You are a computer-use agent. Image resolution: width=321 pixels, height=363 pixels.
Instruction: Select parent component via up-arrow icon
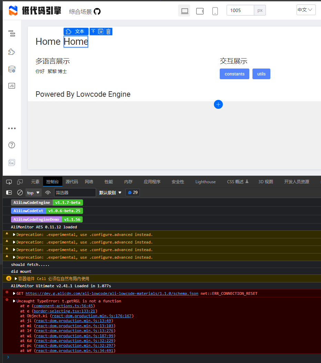(x=93, y=31)
